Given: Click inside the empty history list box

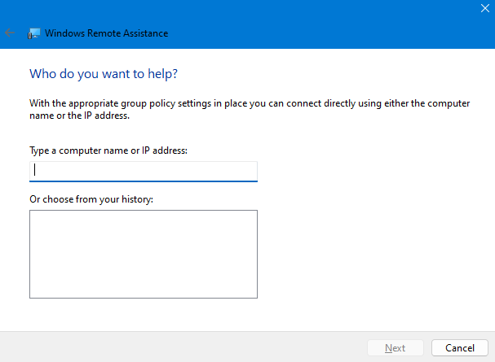Looking at the screenshot, I should point(144,254).
